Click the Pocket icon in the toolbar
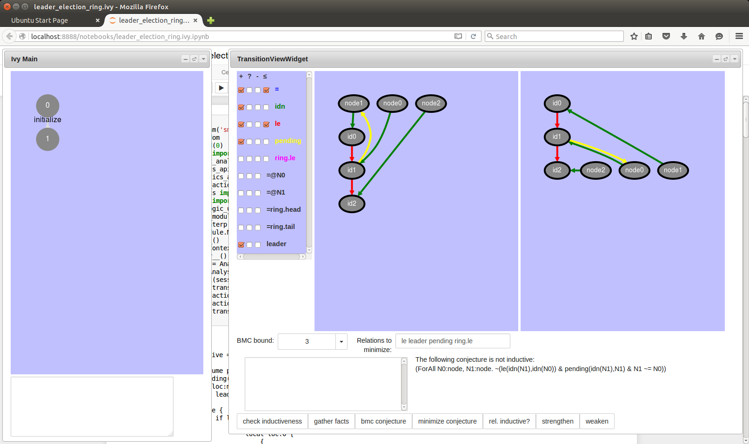The height and width of the screenshot is (444, 749). tap(666, 36)
